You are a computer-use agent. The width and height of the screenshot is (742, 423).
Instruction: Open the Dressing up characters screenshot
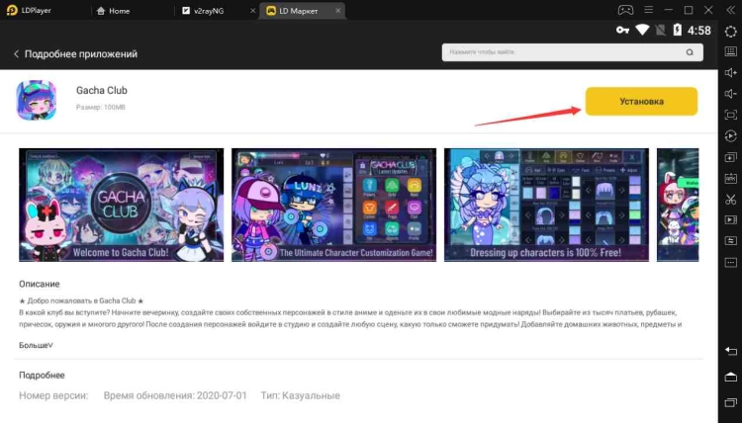[546, 205]
